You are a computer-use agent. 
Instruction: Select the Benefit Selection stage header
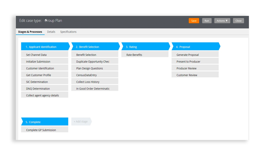click(96, 47)
